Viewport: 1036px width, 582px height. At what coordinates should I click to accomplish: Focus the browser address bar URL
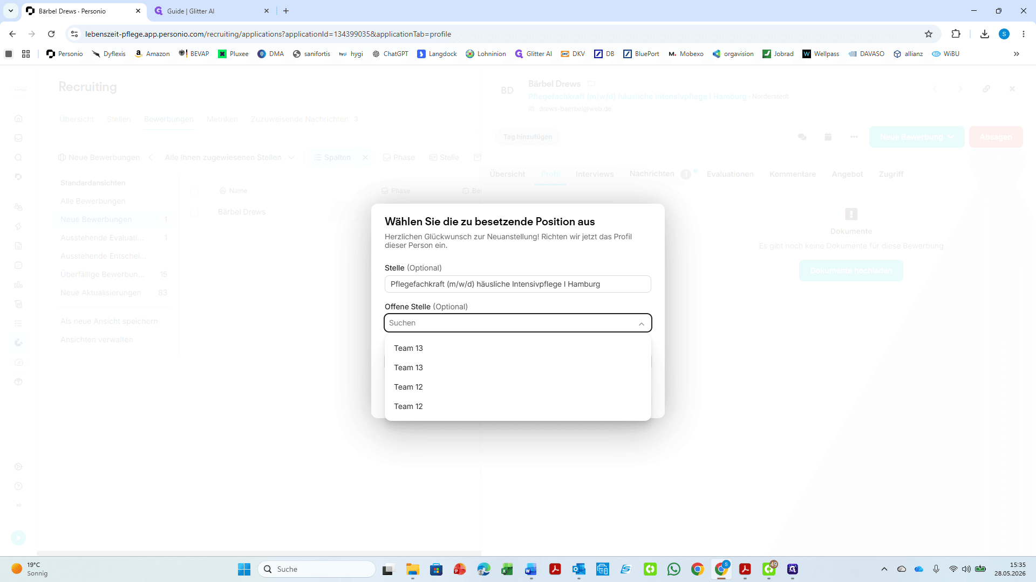(268, 34)
